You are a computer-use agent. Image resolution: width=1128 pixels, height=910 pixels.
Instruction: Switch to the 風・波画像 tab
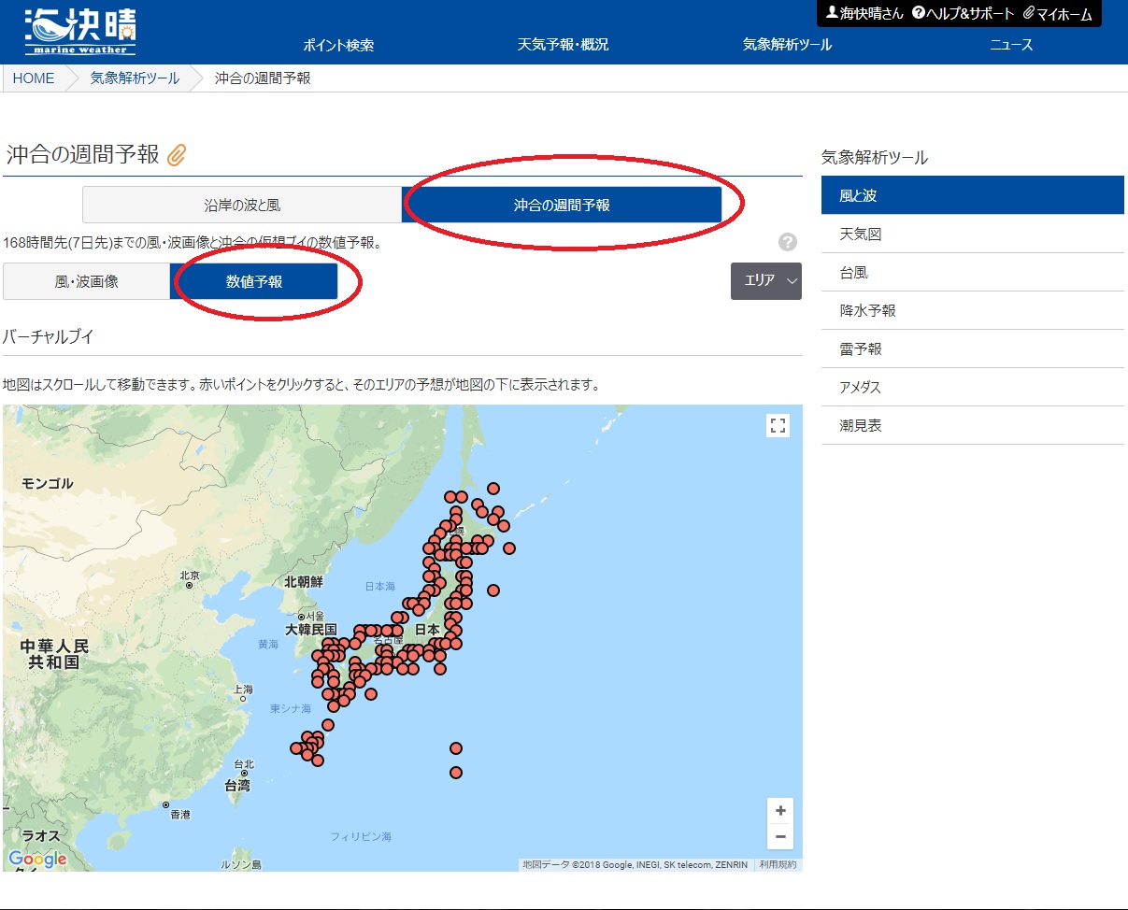coord(86,281)
